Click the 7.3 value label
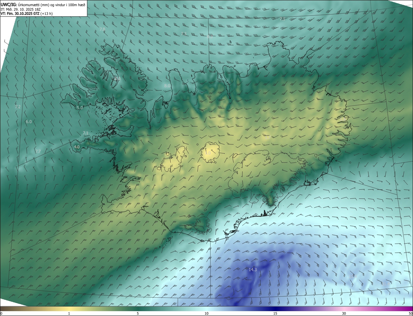 coord(184,34)
